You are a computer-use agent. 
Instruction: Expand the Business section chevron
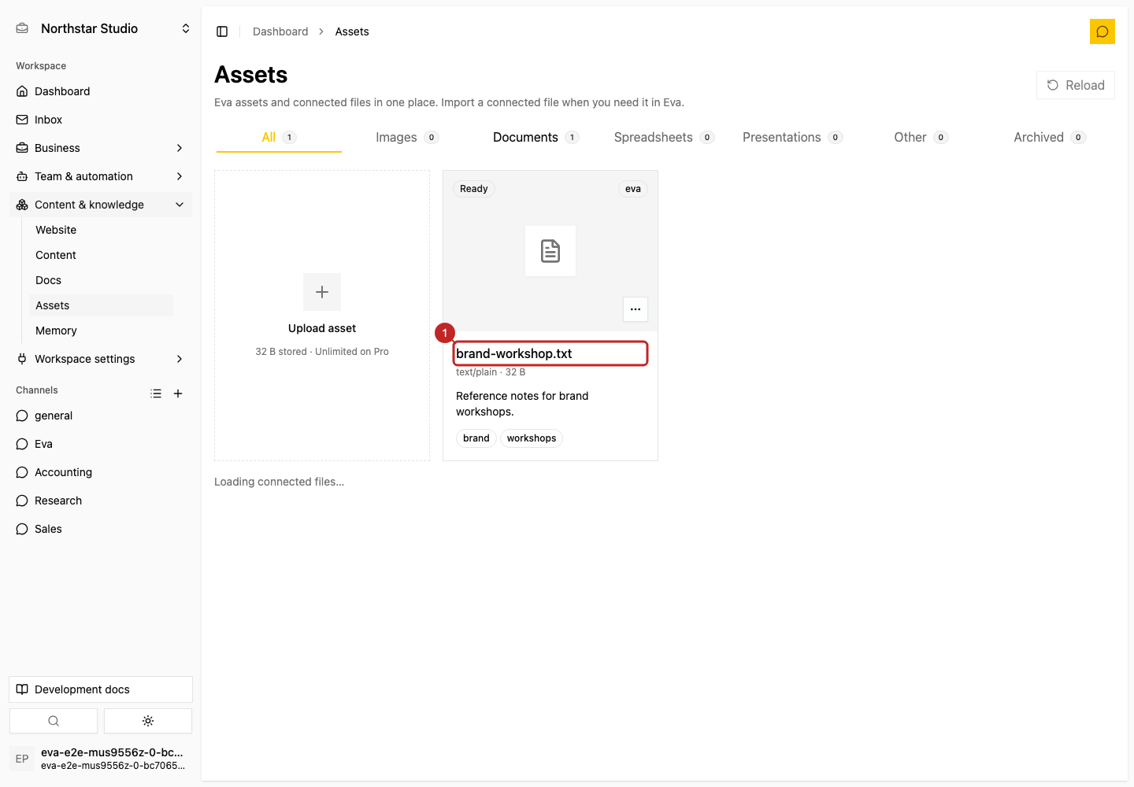[180, 148]
